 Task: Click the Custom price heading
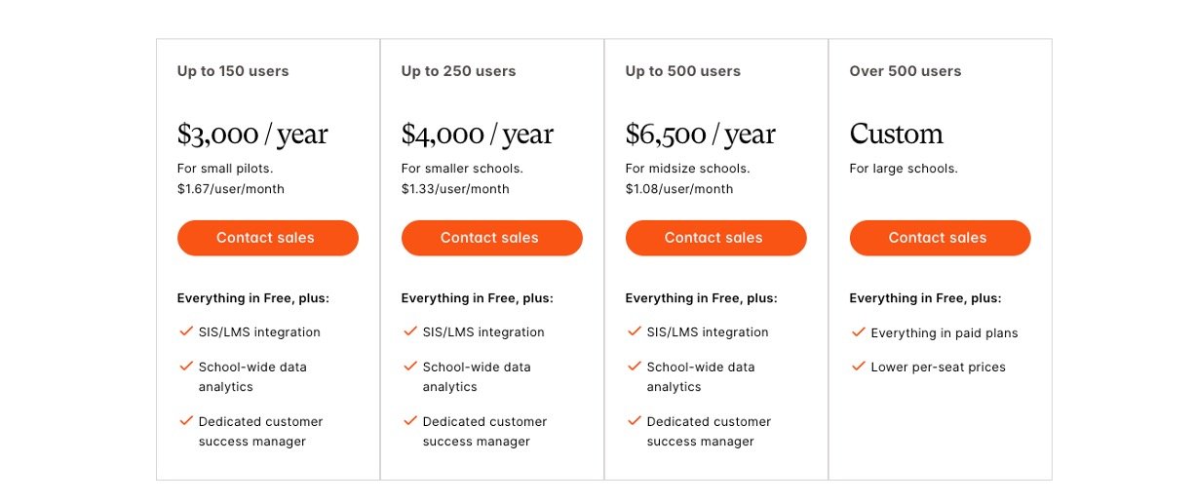coord(896,134)
